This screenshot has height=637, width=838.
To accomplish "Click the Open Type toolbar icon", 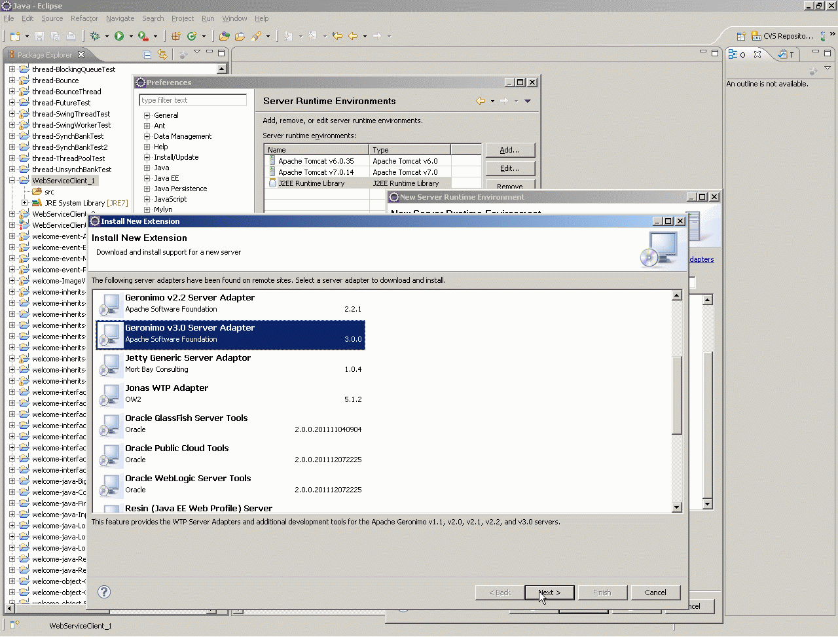I will [x=225, y=36].
